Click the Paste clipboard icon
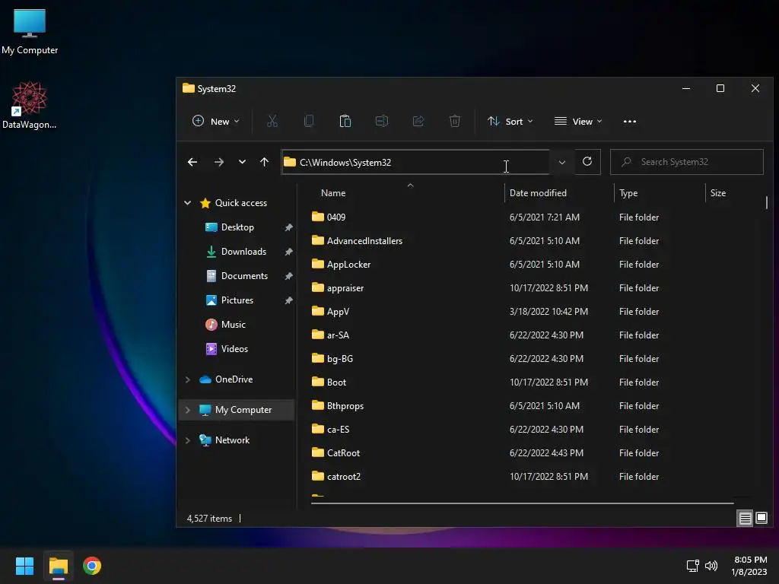Viewport: 779px width, 584px height. 345,121
